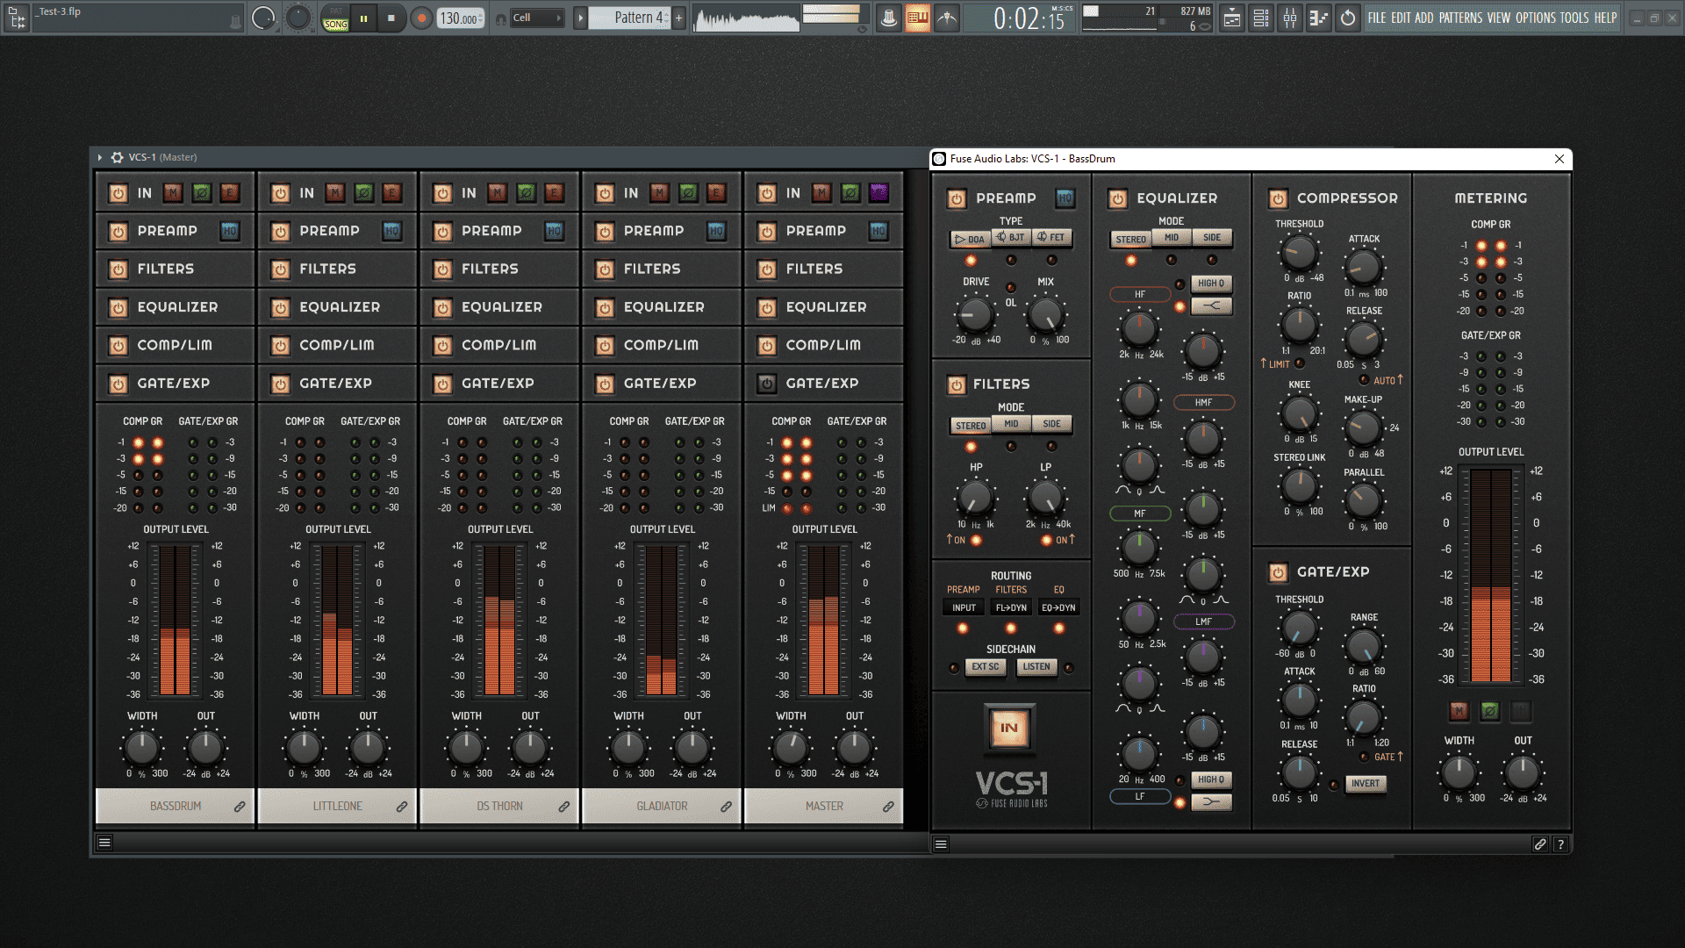
Task: Open the Cell snap dropdown in toolbar
Action: click(x=537, y=18)
